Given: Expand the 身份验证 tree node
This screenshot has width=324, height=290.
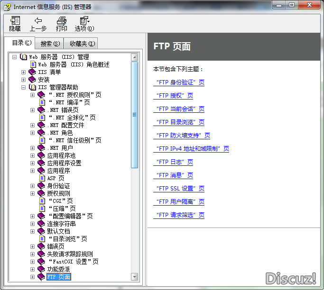Looking at the screenshot, I should pyautogui.click(x=32, y=186).
